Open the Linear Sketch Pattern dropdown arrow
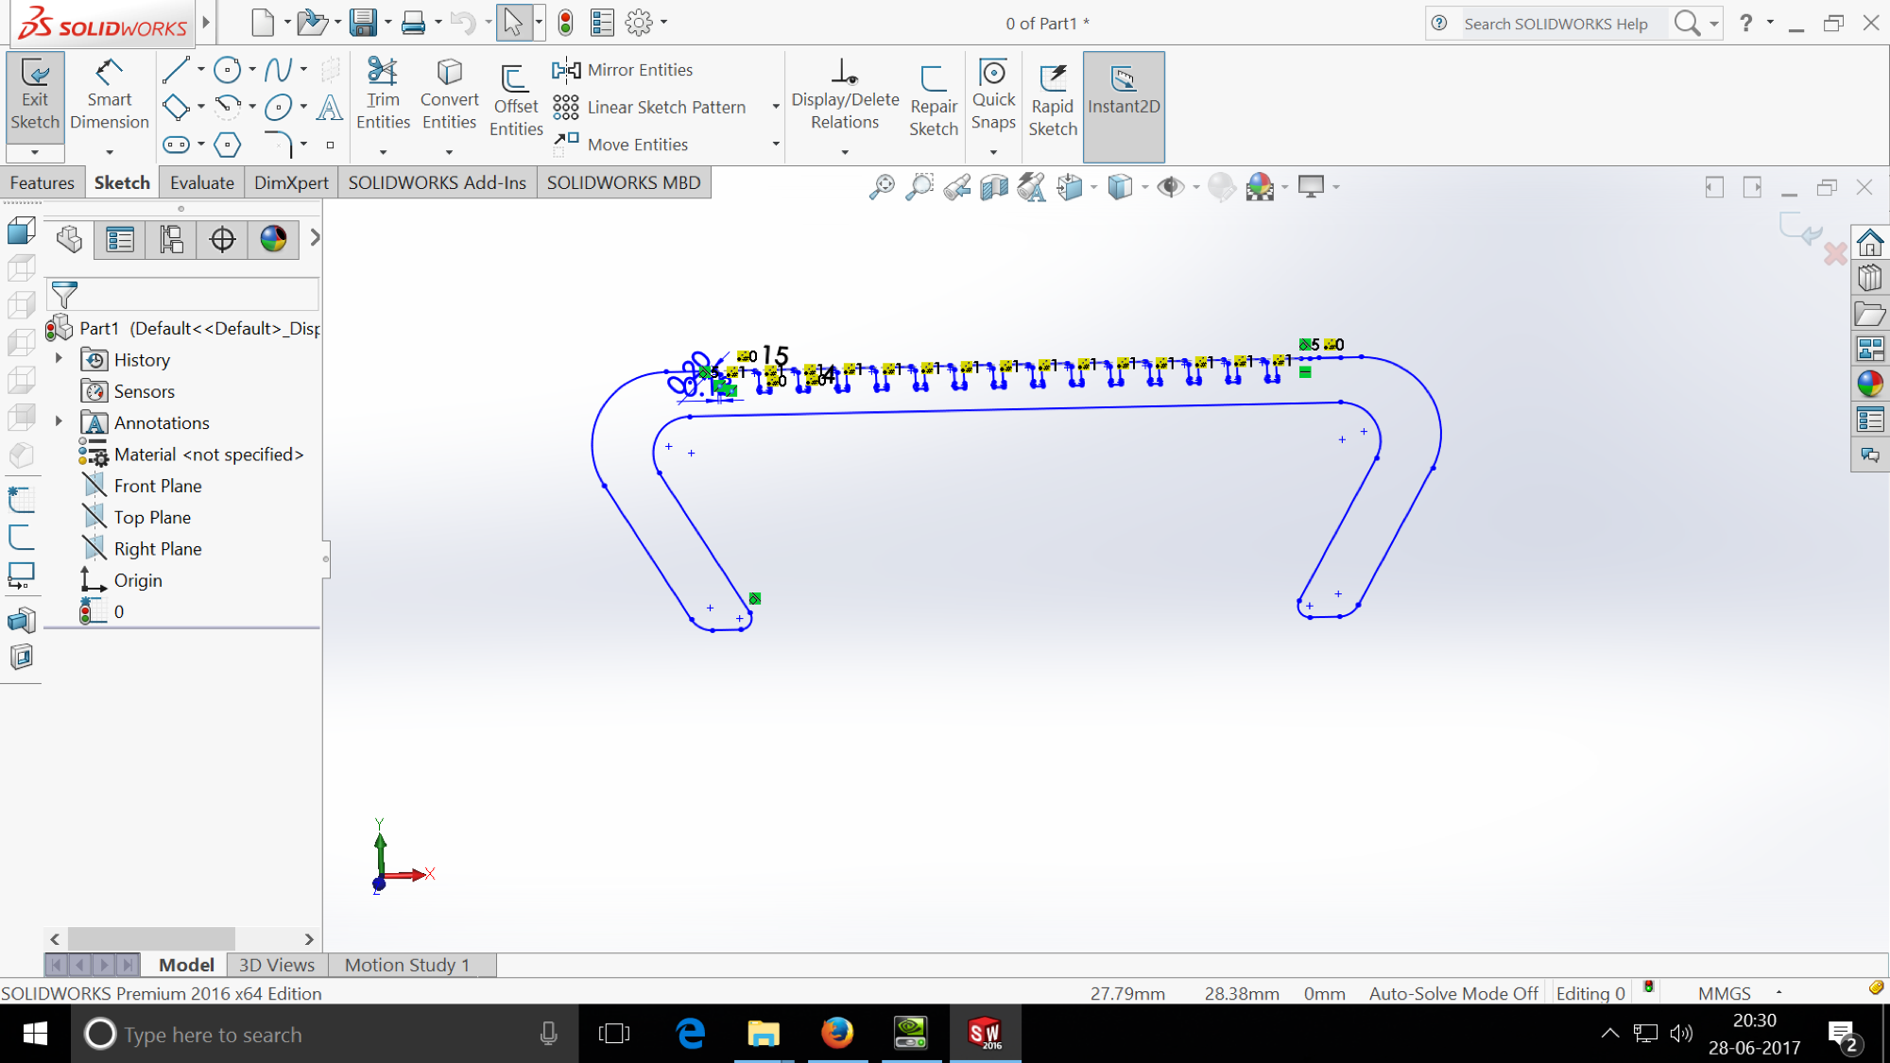 click(776, 107)
